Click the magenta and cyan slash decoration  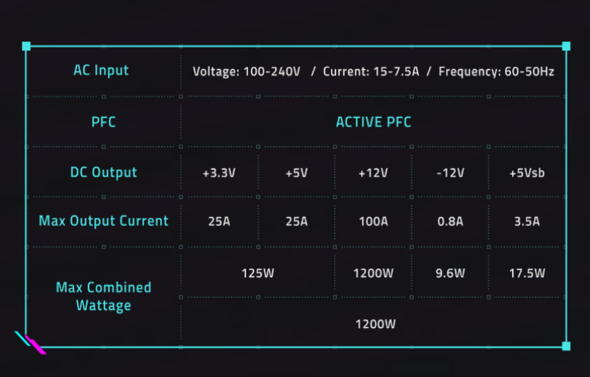30,342
